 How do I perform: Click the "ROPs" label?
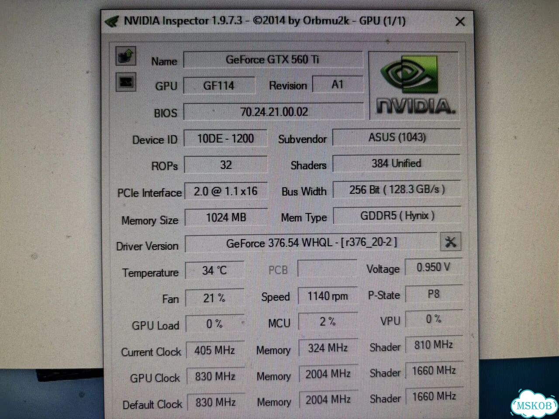pyautogui.click(x=165, y=166)
